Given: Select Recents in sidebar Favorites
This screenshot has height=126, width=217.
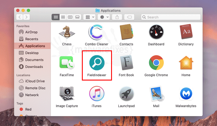Looking at the screenshot, I should point(32,39).
